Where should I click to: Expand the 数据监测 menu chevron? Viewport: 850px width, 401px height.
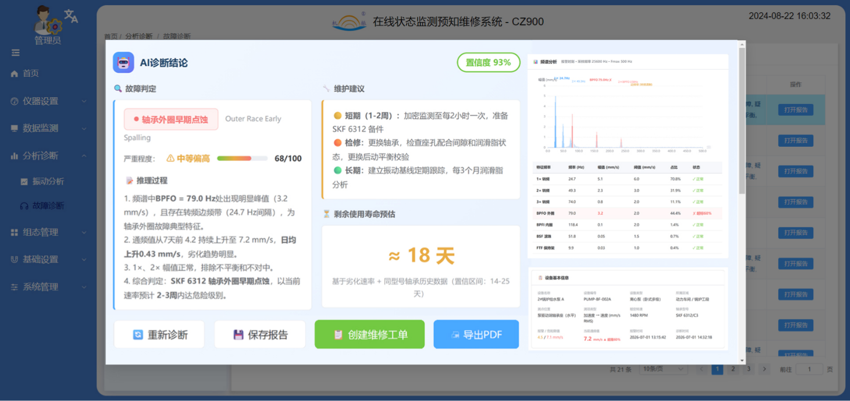(x=84, y=128)
